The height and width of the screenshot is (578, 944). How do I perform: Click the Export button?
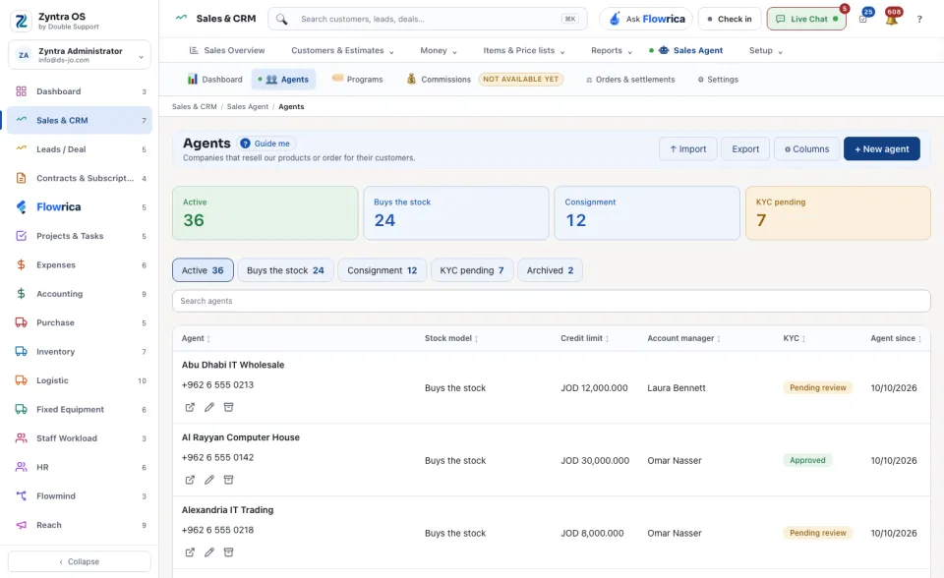745,148
